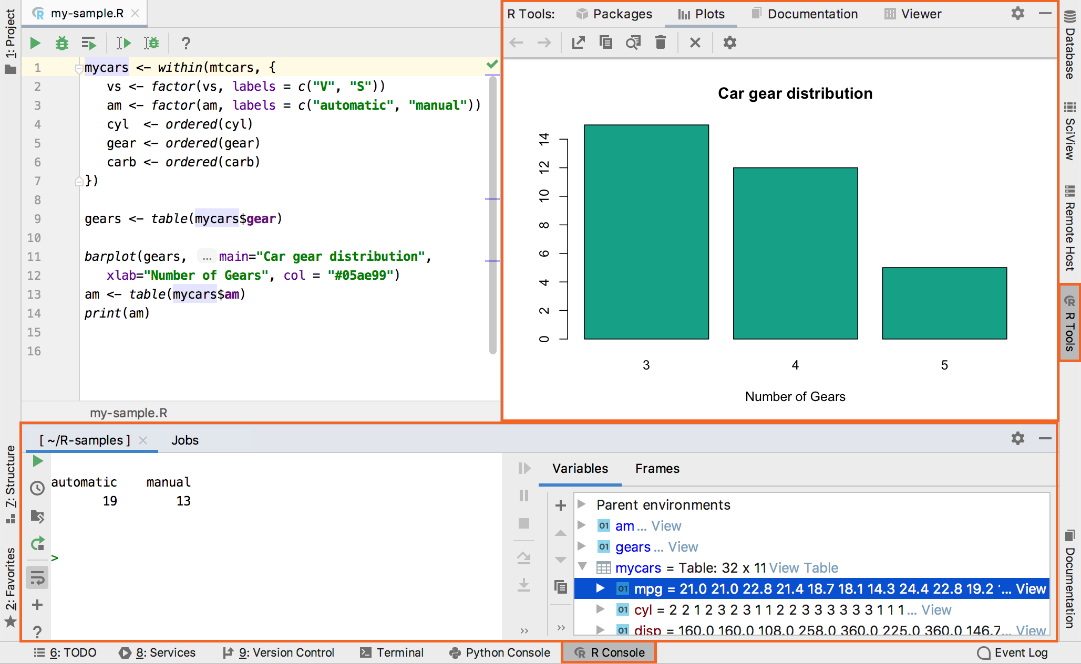Click the Debug bug icon in editor toolbar
Screen dimensions: 1081x664
(x=62, y=43)
